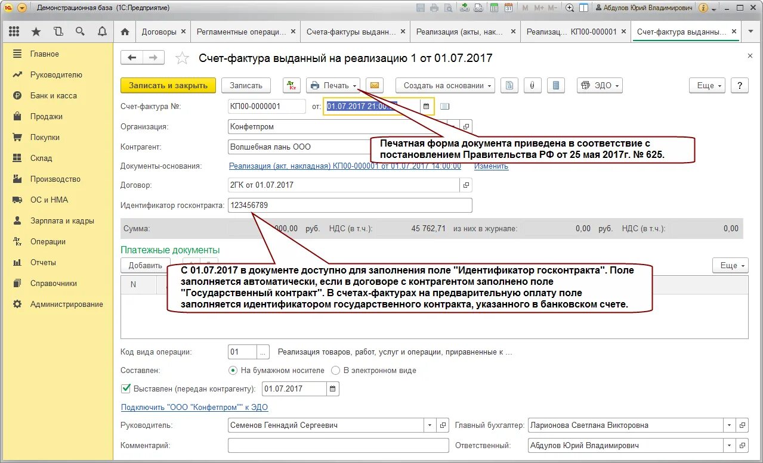763x463 pixels.
Task: Expand 'Создать на основании' dropdown
Action: [x=446, y=85]
